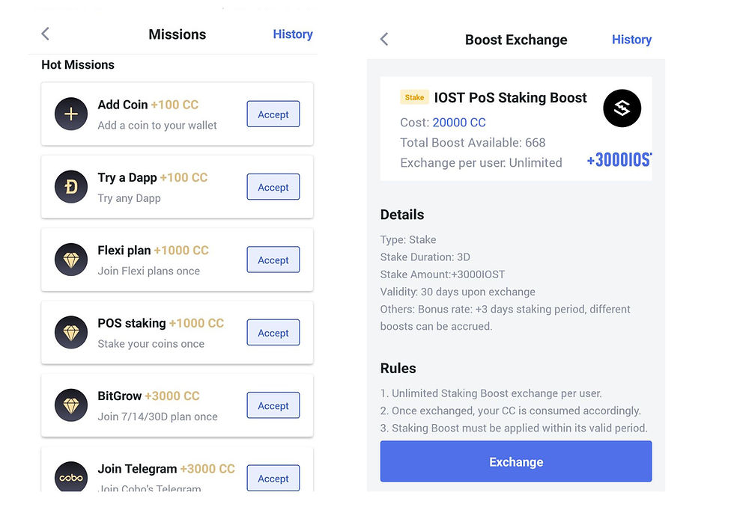Accept the BitGrow mission

273,405
